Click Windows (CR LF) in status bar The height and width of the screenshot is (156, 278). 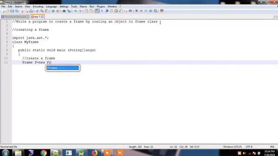pyautogui.click(x=232, y=147)
